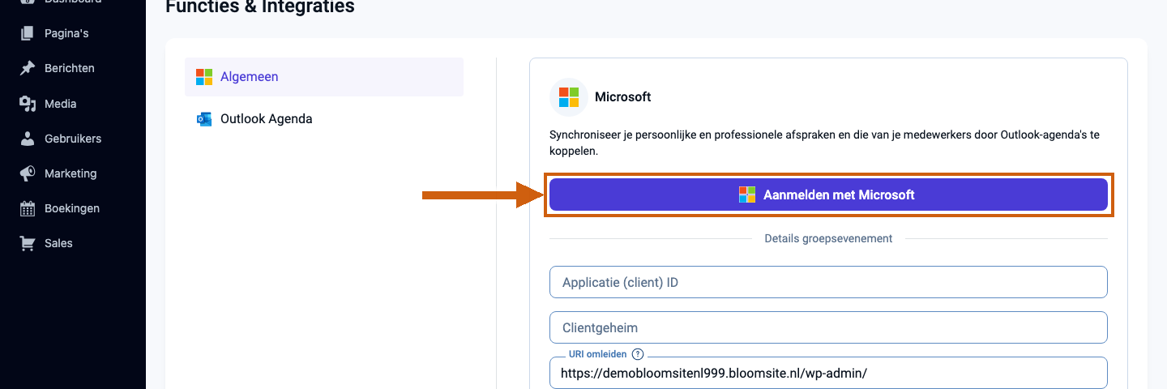
Task: Click the Microsoft card title text
Action: click(623, 97)
